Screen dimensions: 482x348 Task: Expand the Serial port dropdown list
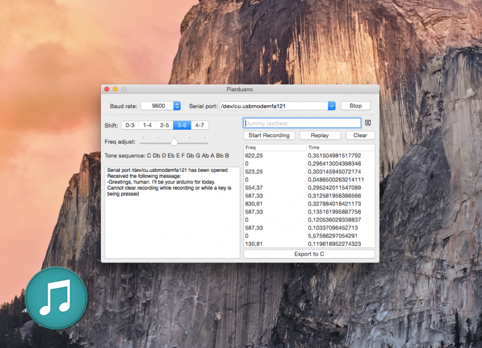pyautogui.click(x=332, y=106)
